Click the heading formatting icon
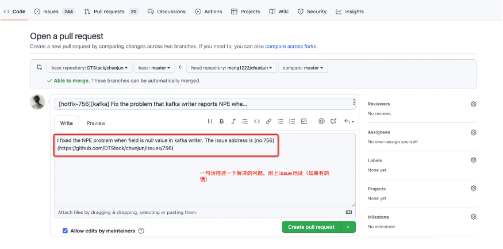This screenshot has height=249, width=503. [210, 121]
